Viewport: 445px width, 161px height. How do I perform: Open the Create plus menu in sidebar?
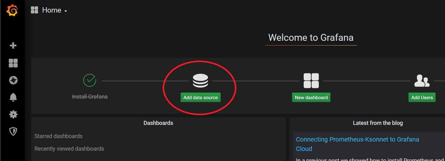click(13, 46)
